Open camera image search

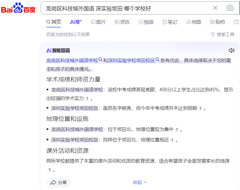coord(230,8)
